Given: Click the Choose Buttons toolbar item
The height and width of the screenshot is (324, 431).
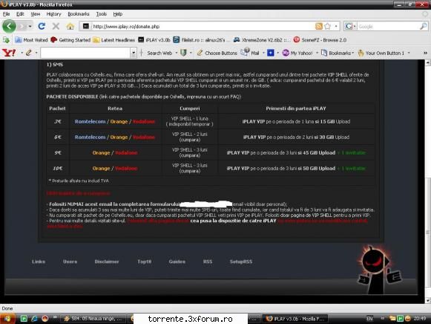Looking at the screenshot, I should tap(217, 53).
